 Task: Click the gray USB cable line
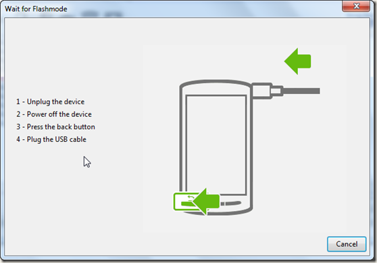301,91
